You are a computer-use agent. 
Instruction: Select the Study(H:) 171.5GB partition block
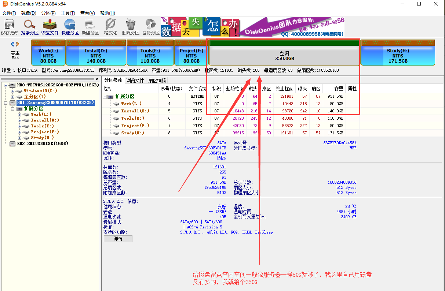click(398, 53)
